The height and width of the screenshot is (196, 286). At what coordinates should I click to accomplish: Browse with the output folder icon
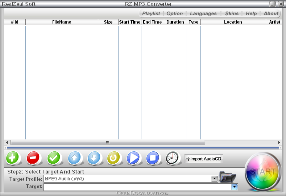pyautogui.click(x=228, y=177)
